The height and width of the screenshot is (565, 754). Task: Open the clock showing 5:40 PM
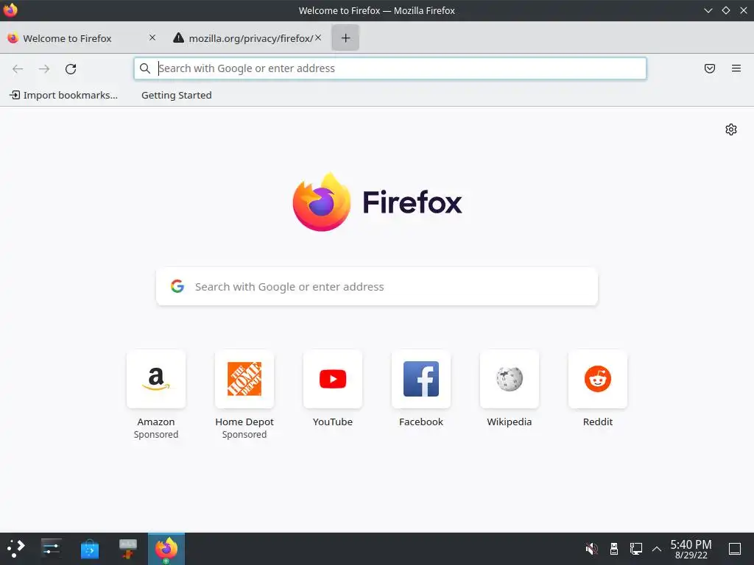pos(691,549)
